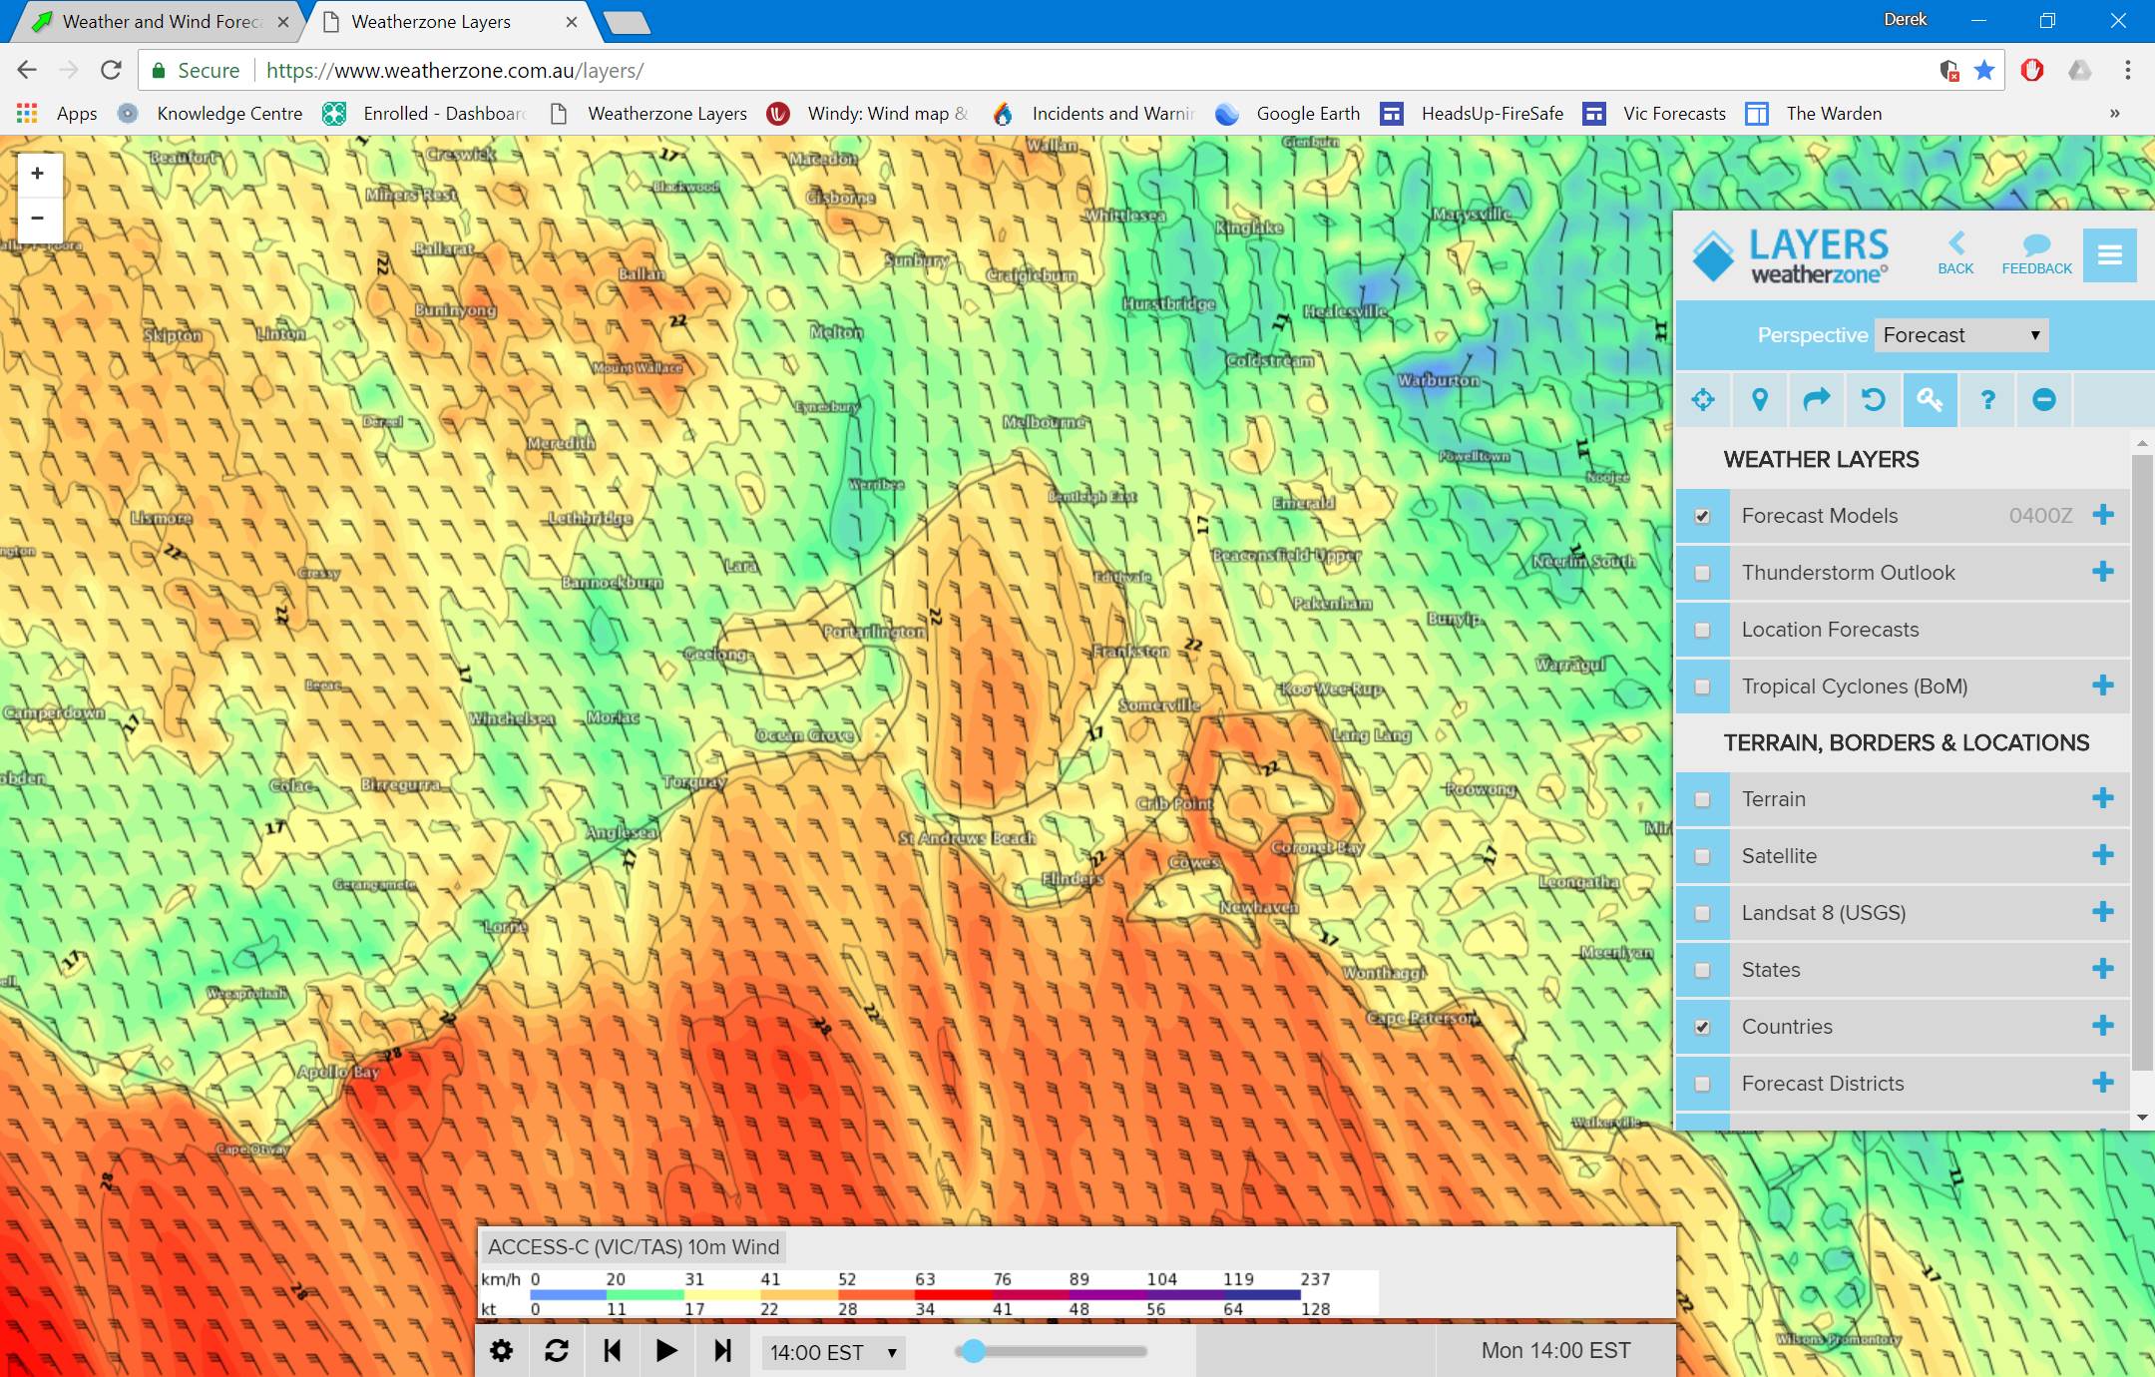Click the BACK button in Layers panel

pyautogui.click(x=1955, y=254)
